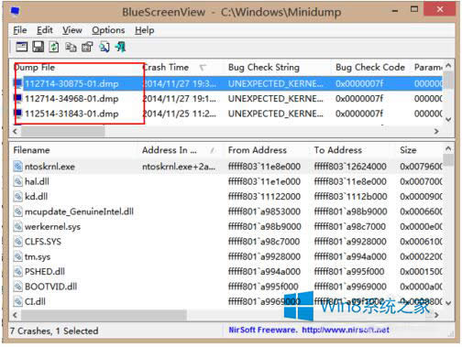Click the 112714-34968-01.dmp dump icon

tap(18, 98)
